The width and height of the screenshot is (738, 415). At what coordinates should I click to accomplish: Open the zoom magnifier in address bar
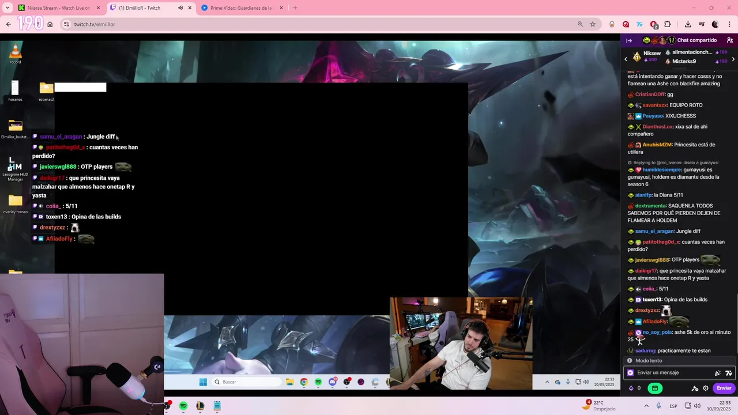pyautogui.click(x=580, y=24)
